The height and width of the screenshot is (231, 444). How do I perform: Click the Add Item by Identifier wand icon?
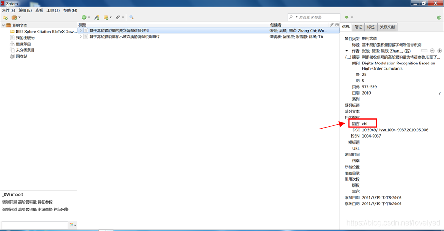97,17
